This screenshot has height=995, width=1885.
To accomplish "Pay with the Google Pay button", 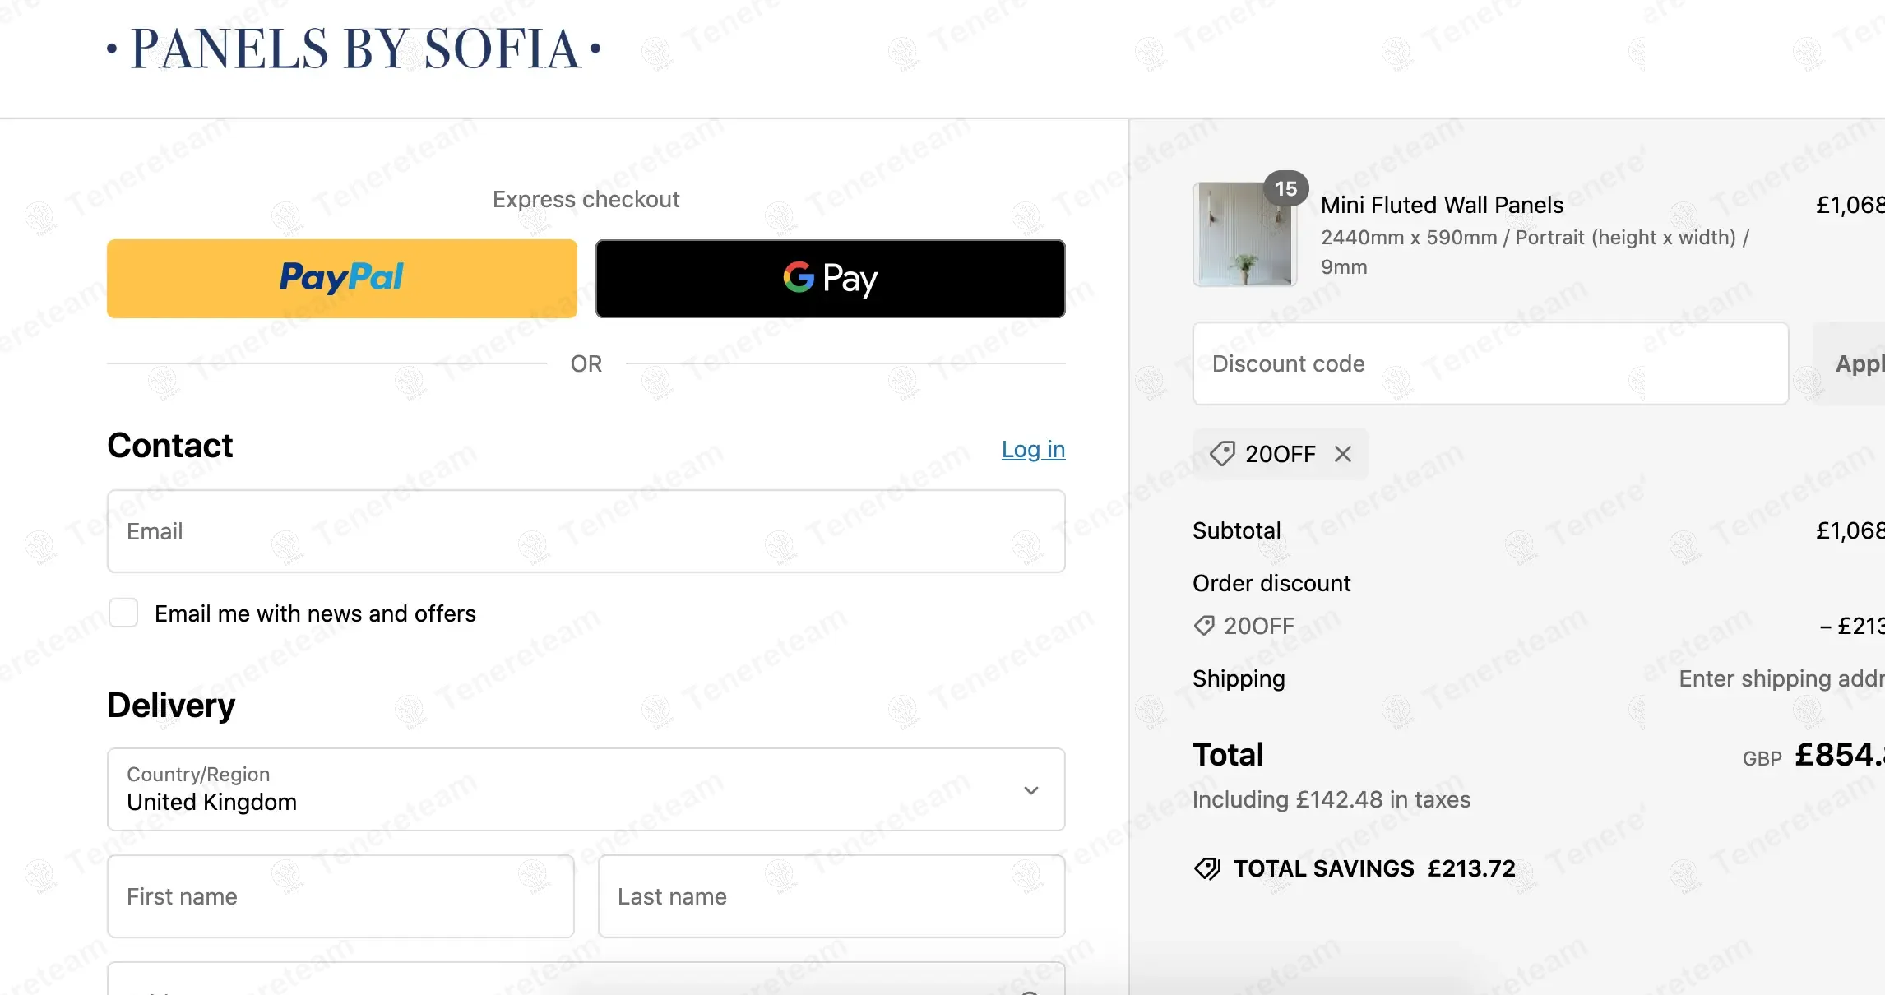I will click(830, 278).
